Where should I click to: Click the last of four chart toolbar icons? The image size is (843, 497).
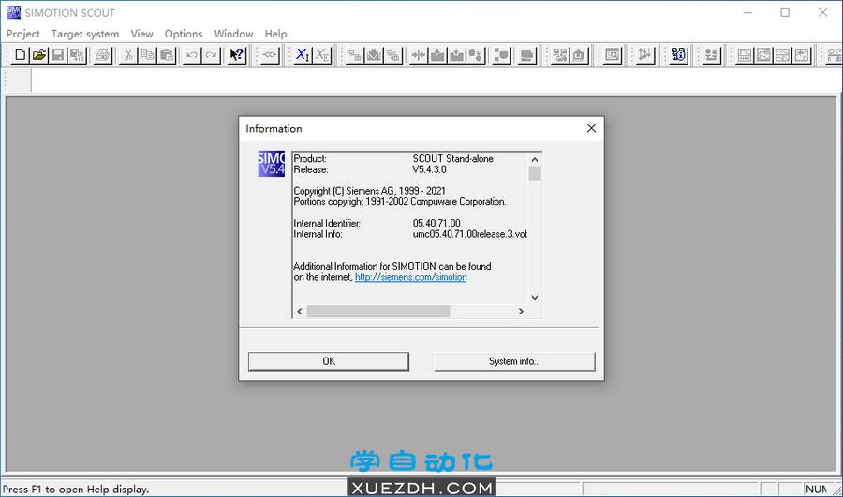(x=802, y=55)
